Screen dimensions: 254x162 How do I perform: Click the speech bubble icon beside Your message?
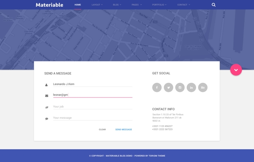click(47, 119)
